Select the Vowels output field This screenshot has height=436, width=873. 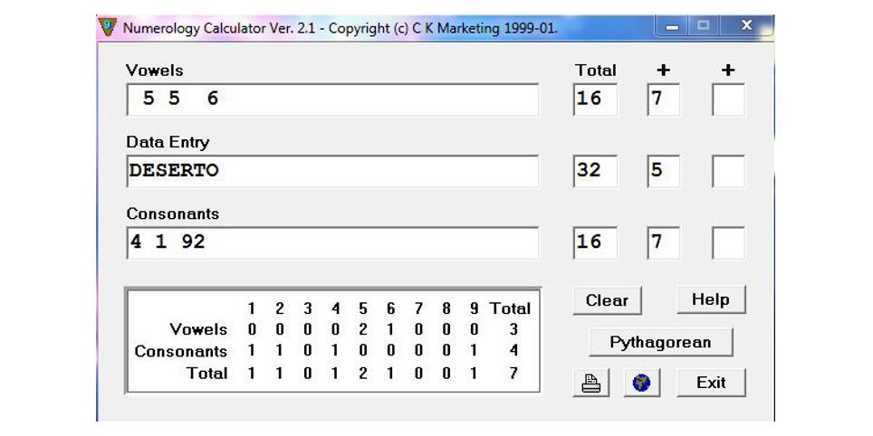(332, 100)
